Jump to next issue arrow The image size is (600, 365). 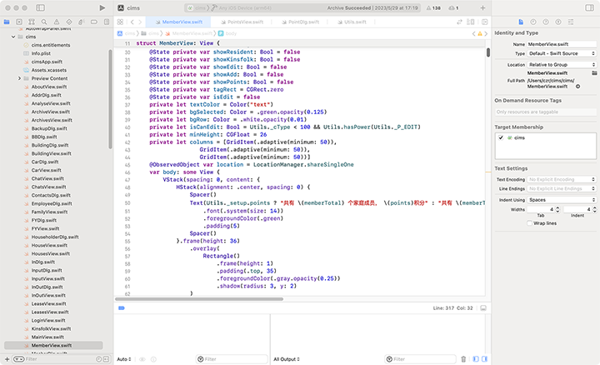(x=486, y=33)
